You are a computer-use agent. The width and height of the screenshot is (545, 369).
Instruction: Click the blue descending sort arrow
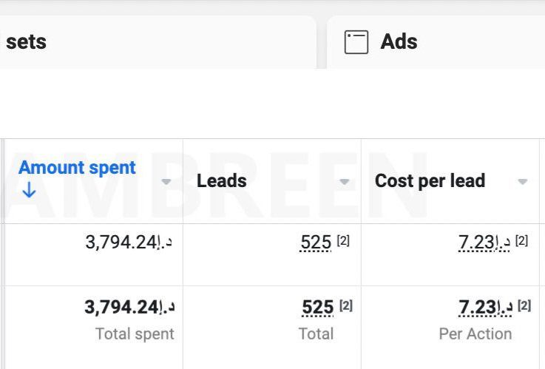click(x=29, y=190)
